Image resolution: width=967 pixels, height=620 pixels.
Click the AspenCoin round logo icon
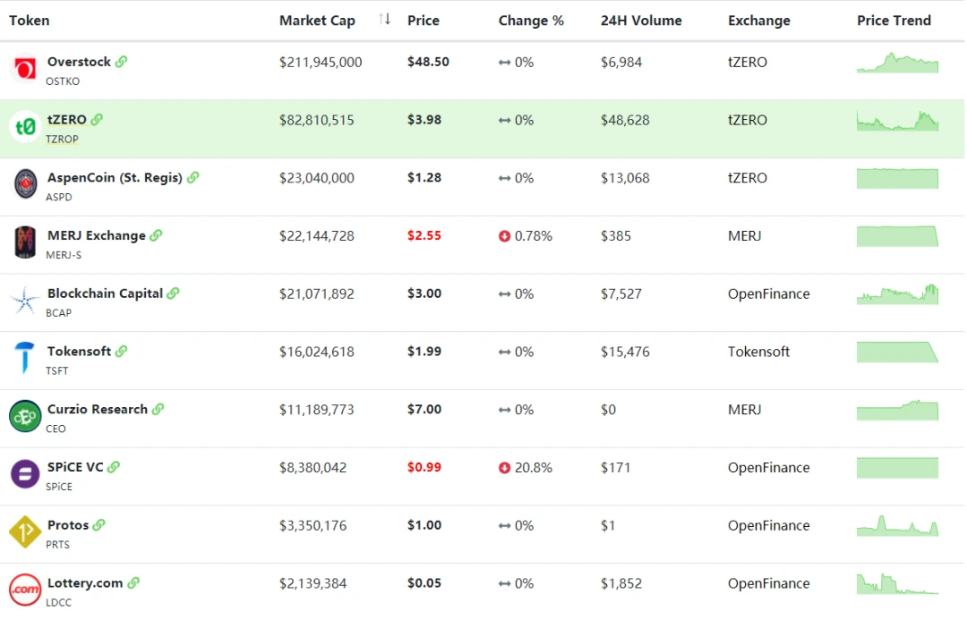pyautogui.click(x=25, y=183)
